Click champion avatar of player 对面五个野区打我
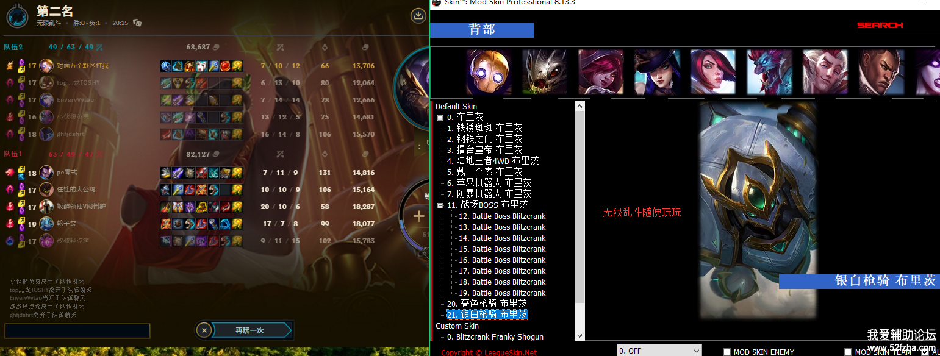The image size is (940, 356). pos(46,66)
